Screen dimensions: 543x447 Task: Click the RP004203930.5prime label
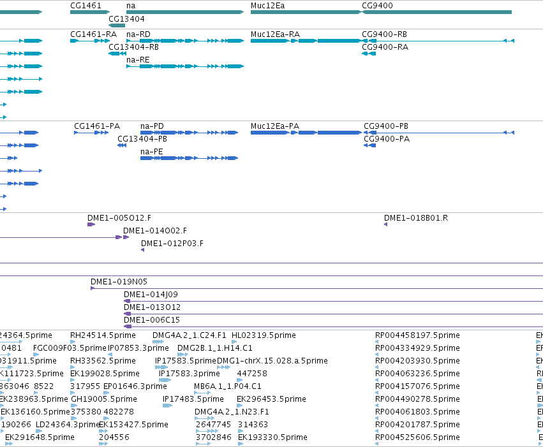click(418, 361)
